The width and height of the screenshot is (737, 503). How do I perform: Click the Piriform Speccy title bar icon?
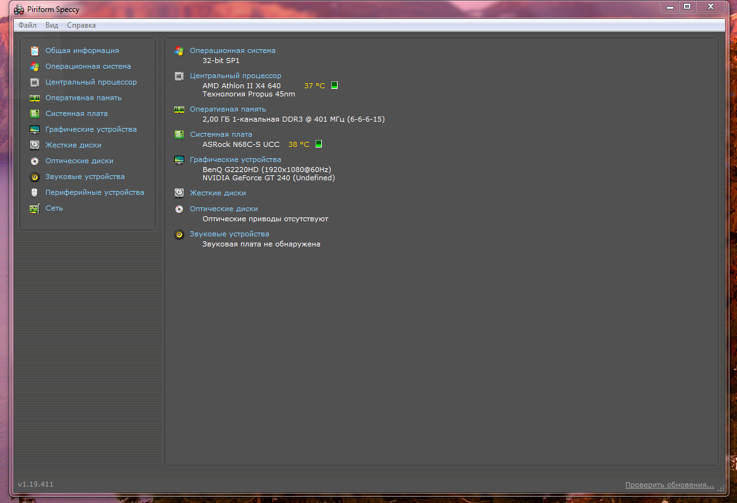click(19, 9)
